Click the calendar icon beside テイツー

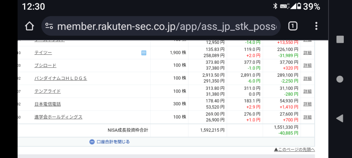pos(144,53)
